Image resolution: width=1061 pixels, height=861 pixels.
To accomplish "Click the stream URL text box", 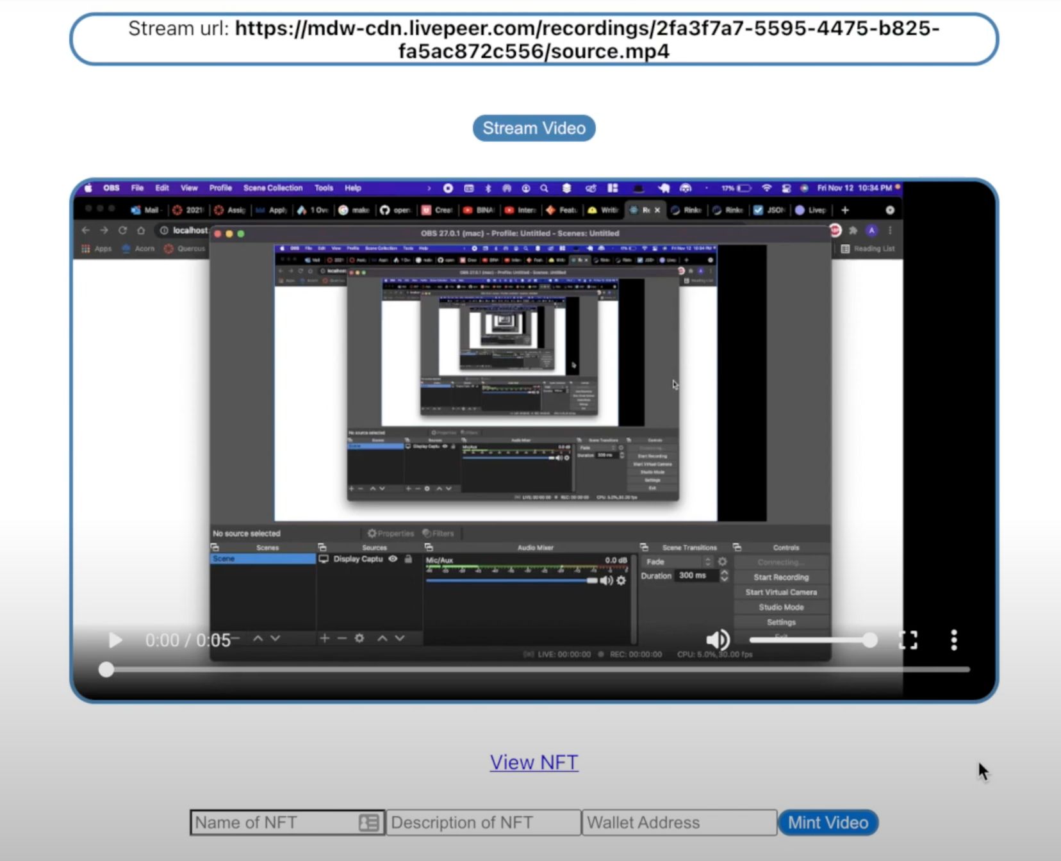I will click(534, 39).
